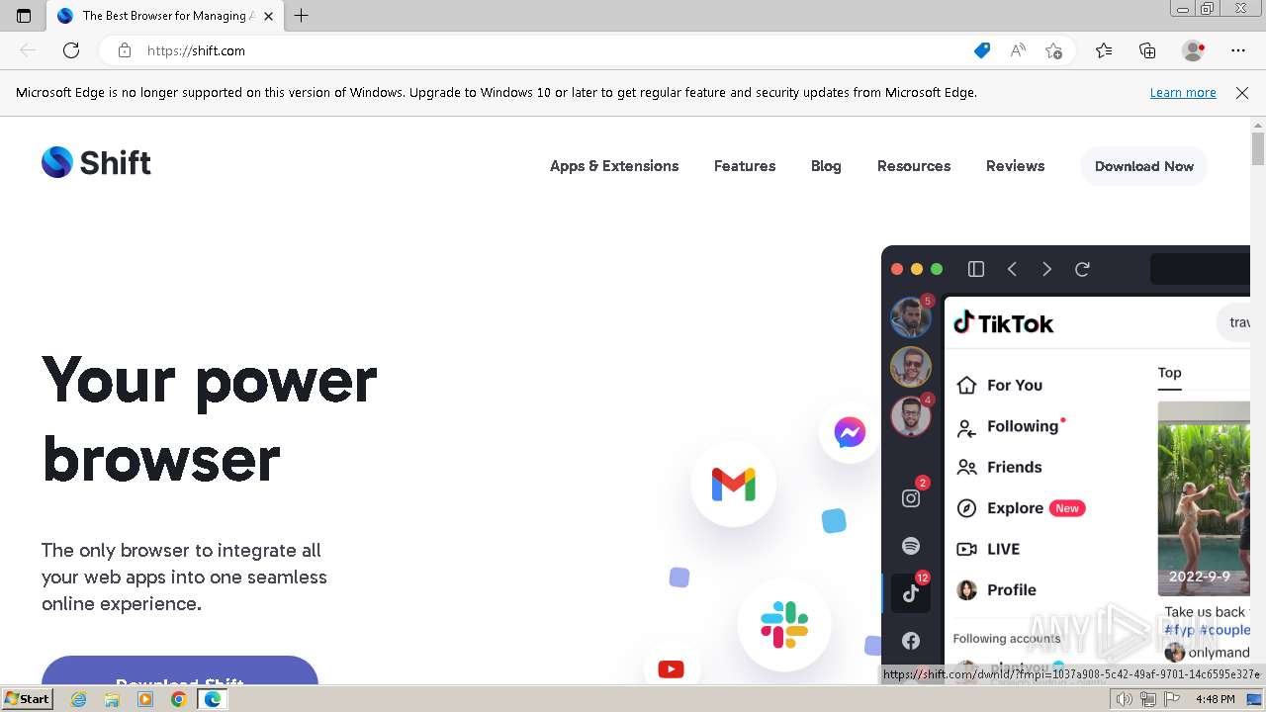
Task: Click the Read aloud icon
Action: point(1018,50)
